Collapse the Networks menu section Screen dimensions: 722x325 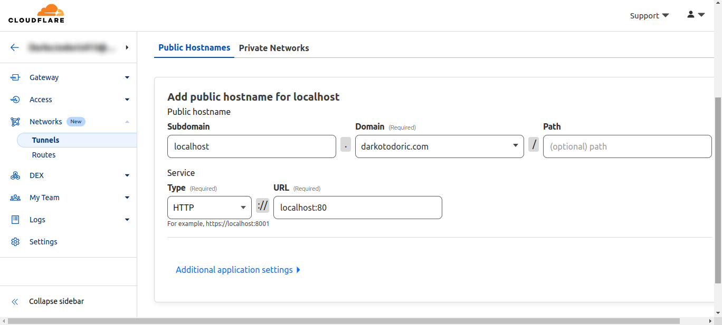pos(127,122)
